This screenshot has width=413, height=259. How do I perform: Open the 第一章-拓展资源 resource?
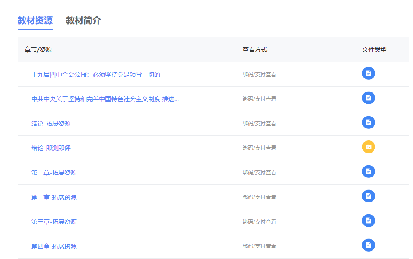(54, 173)
